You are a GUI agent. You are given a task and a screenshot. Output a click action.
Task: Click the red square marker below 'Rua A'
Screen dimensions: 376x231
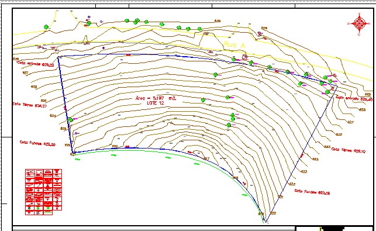point(244,57)
